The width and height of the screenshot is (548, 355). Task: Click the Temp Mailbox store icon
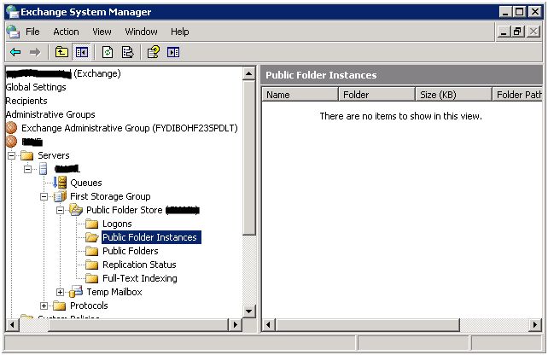(76, 292)
